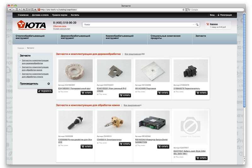Click Вход login link
The width and height of the screenshot is (252, 168).
click(212, 15)
